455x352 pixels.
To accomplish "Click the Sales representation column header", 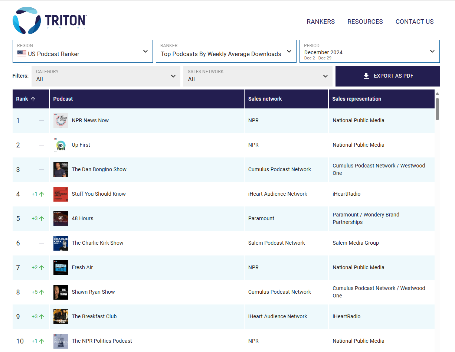I will (382, 99).
